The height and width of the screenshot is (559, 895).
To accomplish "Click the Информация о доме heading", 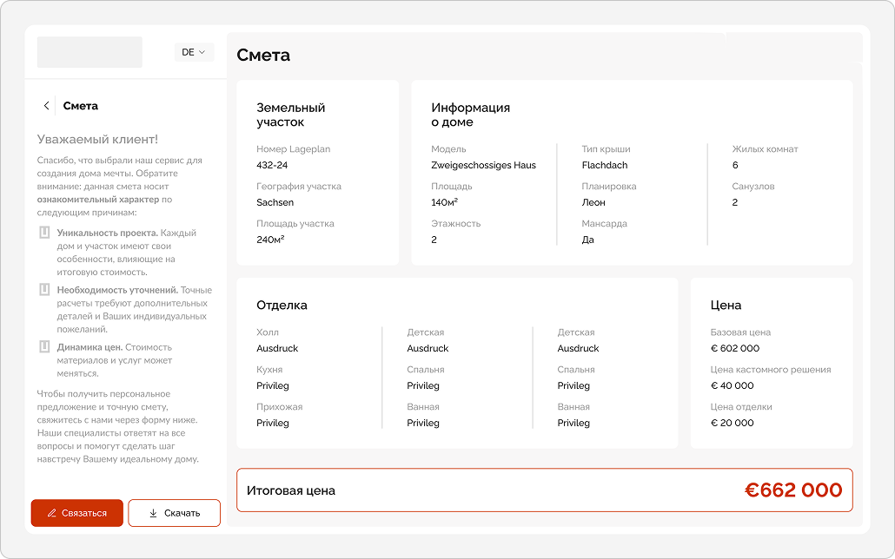I will tap(470, 115).
